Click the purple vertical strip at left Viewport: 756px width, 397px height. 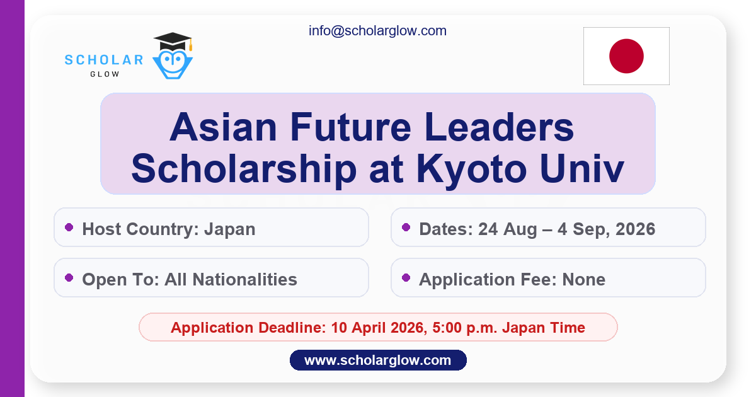click(x=12, y=198)
